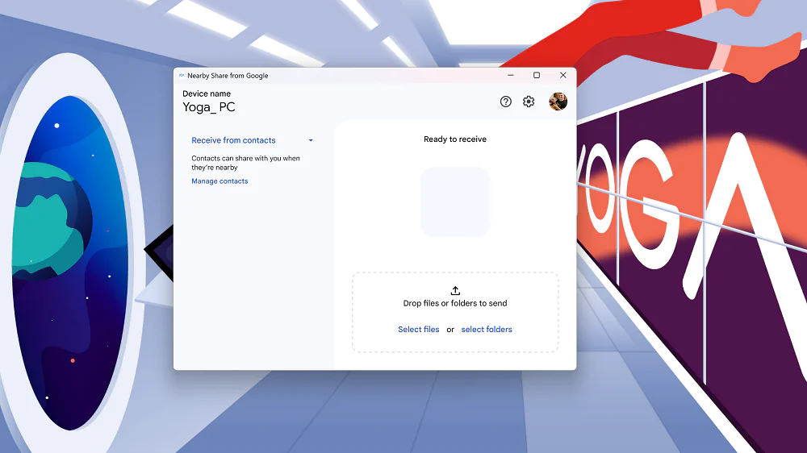Click the placeholder square under Ready to receive
The width and height of the screenshot is (807, 453).
point(455,202)
